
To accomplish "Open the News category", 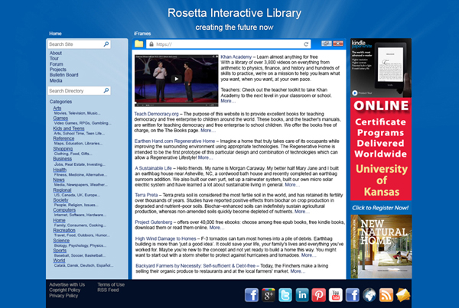I will (x=59, y=180).
